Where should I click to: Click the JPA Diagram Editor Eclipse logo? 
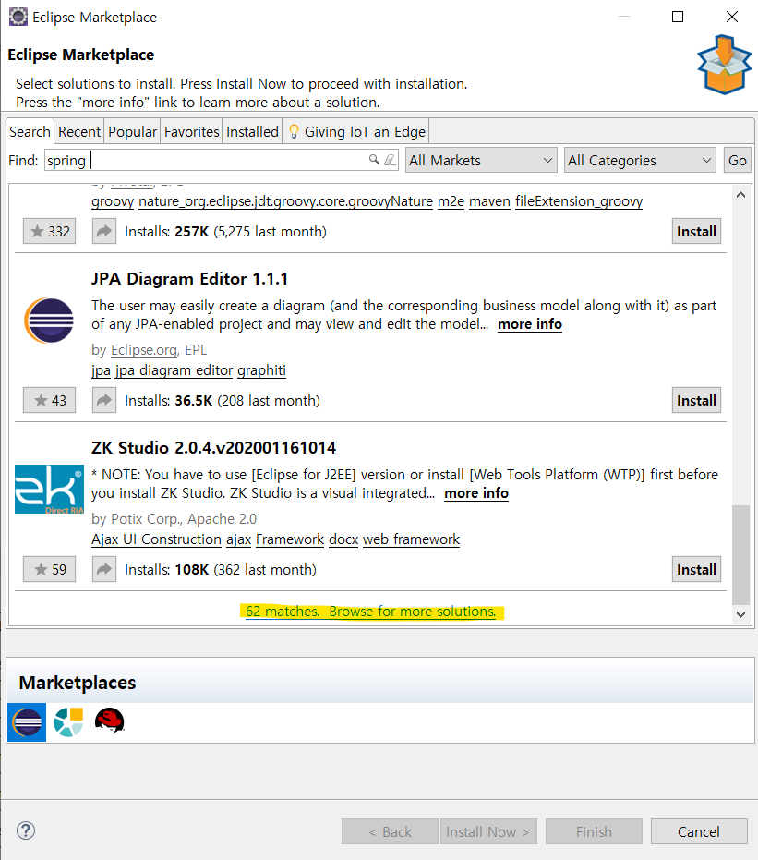(49, 321)
